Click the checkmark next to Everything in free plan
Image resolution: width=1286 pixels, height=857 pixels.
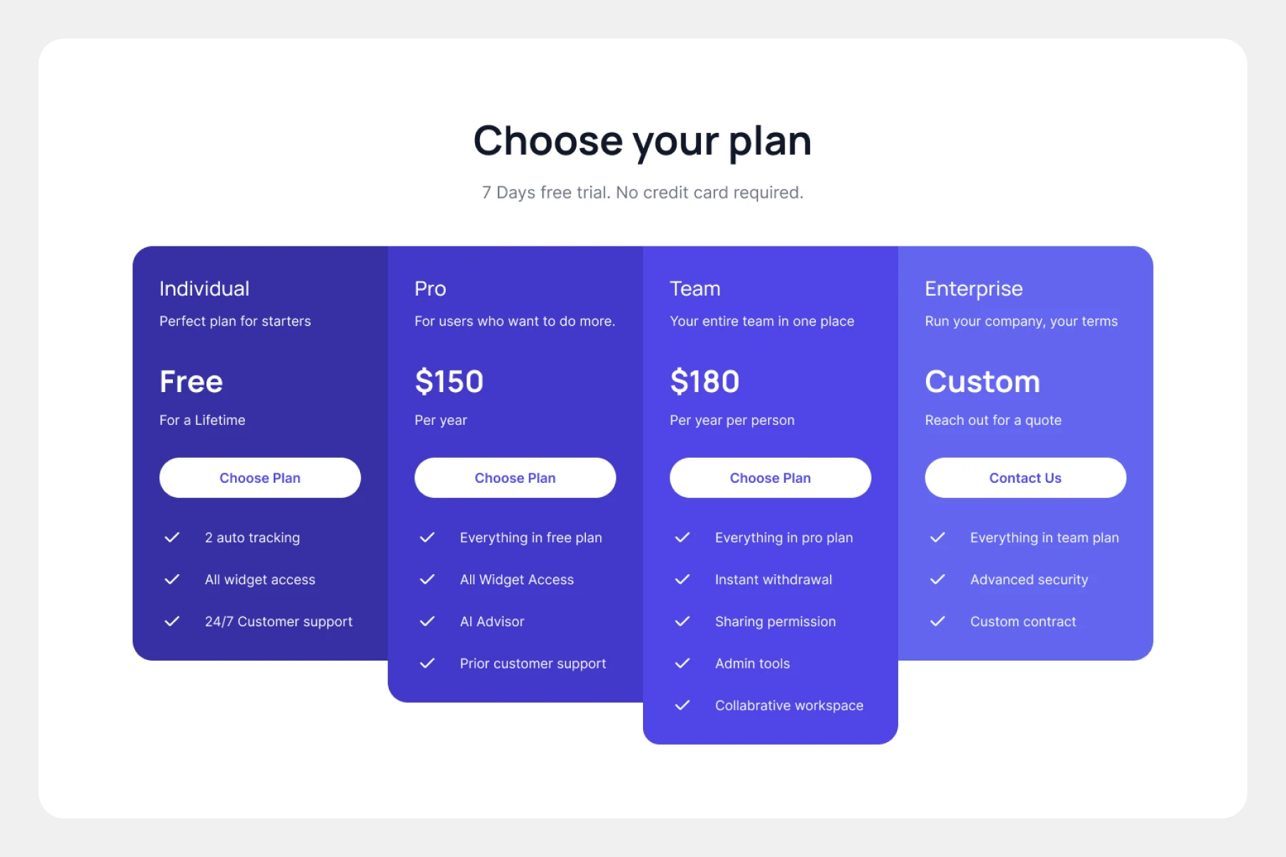427,538
